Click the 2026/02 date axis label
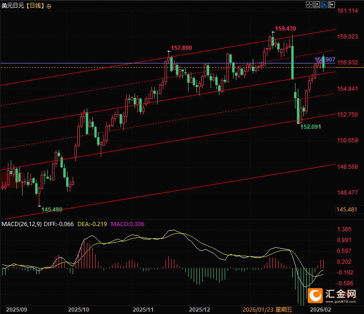Screen dimensions: 364x314 tap(320, 310)
